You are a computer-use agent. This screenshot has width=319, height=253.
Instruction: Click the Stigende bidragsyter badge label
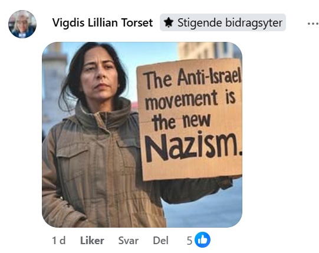tap(230, 22)
